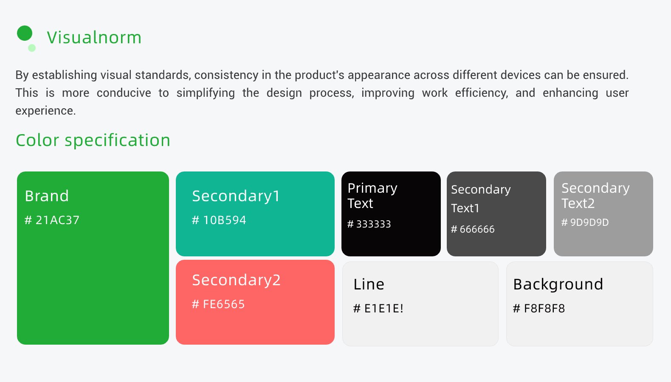
Task: Click the small light green dot
Action: (32, 48)
